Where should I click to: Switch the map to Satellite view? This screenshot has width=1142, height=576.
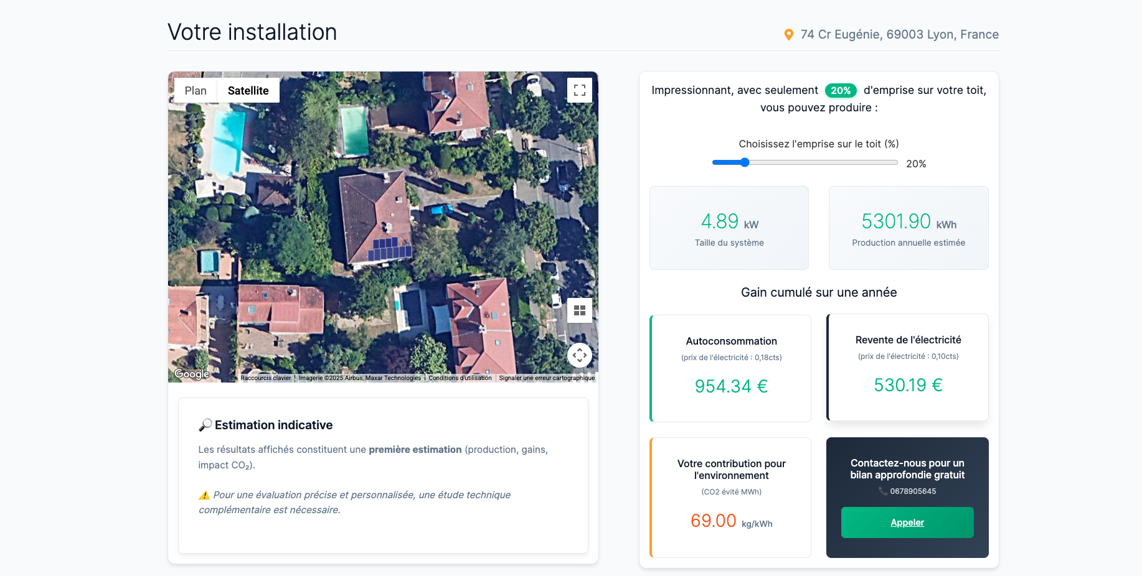click(248, 90)
